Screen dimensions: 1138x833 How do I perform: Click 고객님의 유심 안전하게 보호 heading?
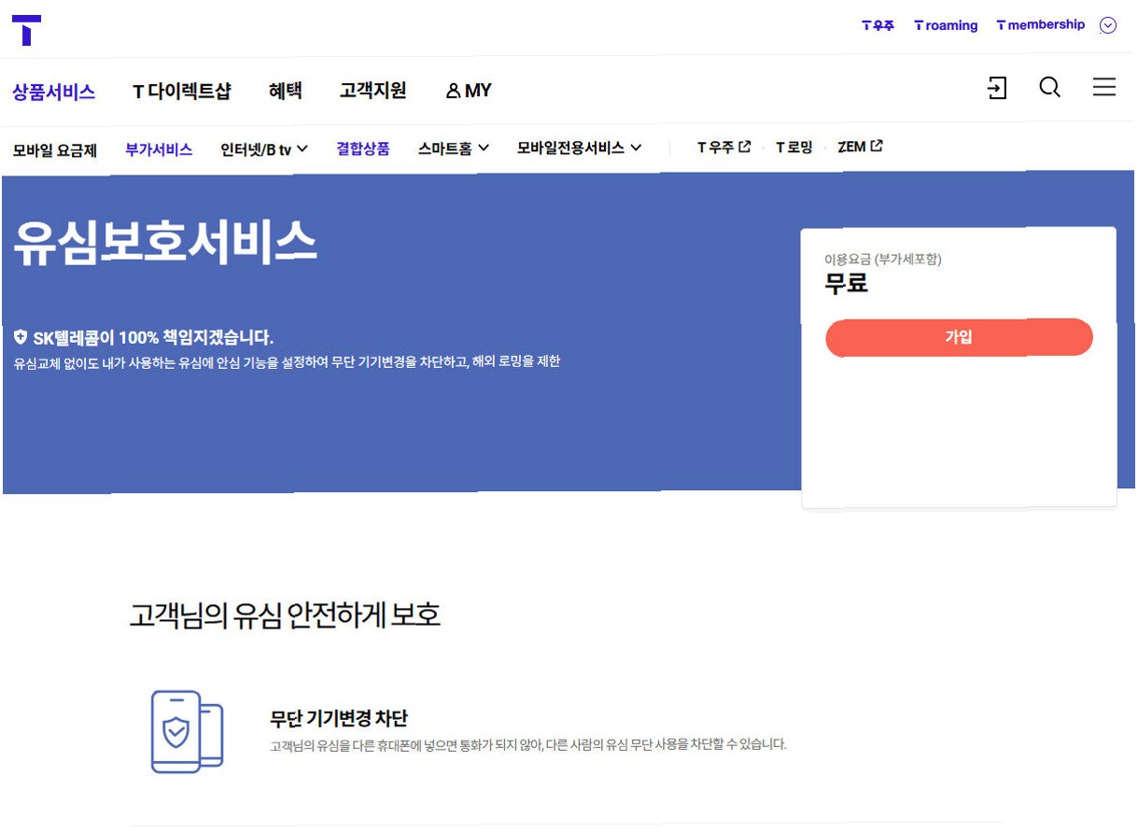point(285,615)
